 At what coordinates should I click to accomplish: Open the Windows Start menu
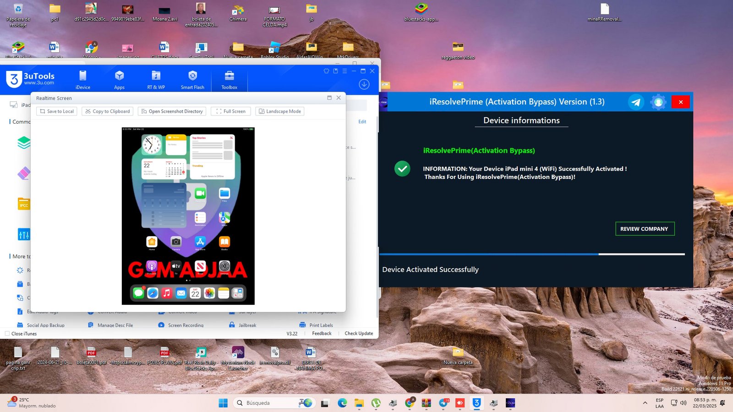pyautogui.click(x=223, y=403)
